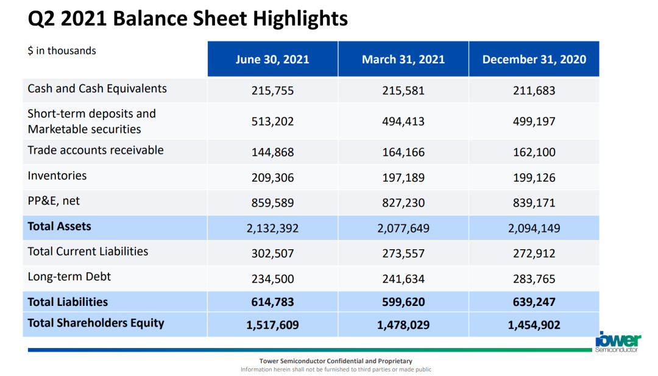Image resolution: width=658 pixels, height=376 pixels.
Task: Click the inventories value 199,126
Action: coord(534,177)
